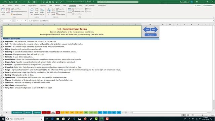The width and height of the screenshot is (215, 121).
Task: Click the 'Freeze Pane' definition row
Action: tap(39, 62)
